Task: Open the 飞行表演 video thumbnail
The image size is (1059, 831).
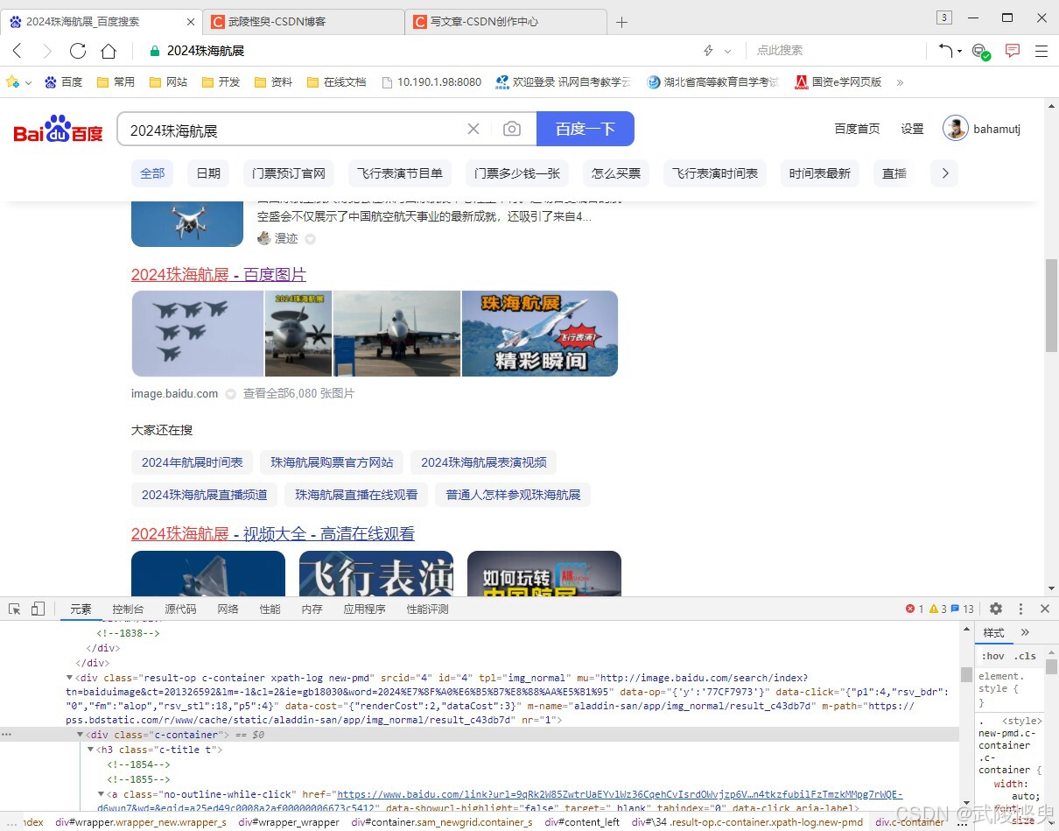Action: click(x=376, y=574)
